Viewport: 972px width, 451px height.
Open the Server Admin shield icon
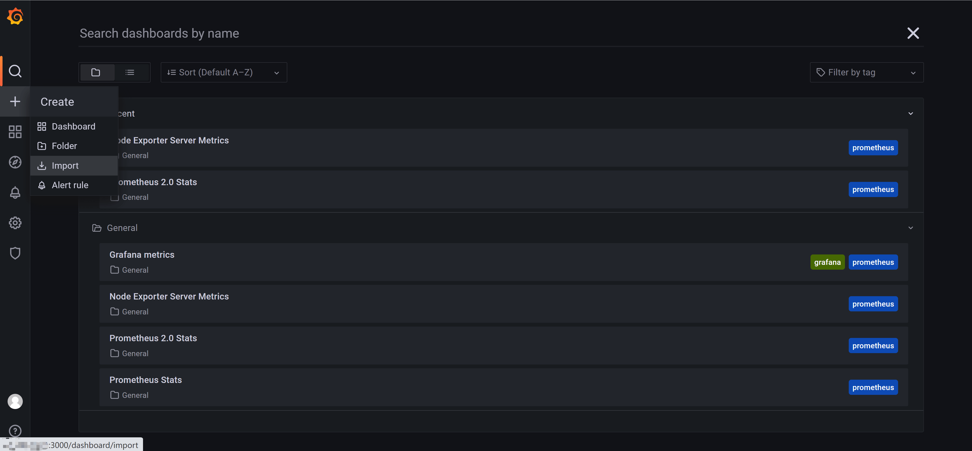[15, 253]
